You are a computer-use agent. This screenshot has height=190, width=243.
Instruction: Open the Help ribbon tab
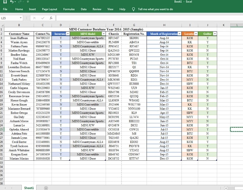(x=123, y=9)
